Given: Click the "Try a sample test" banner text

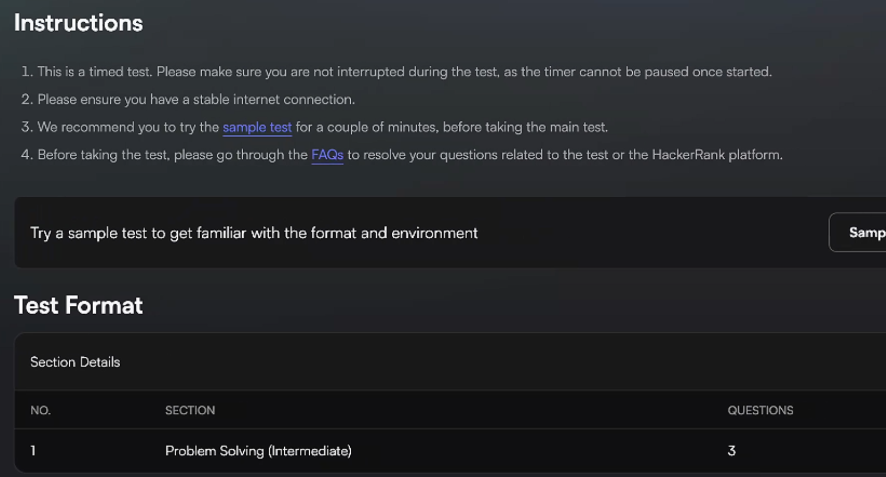Looking at the screenshot, I should [254, 233].
